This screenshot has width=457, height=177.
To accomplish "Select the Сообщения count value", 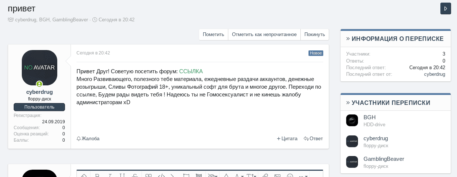I will click(x=64, y=128).
